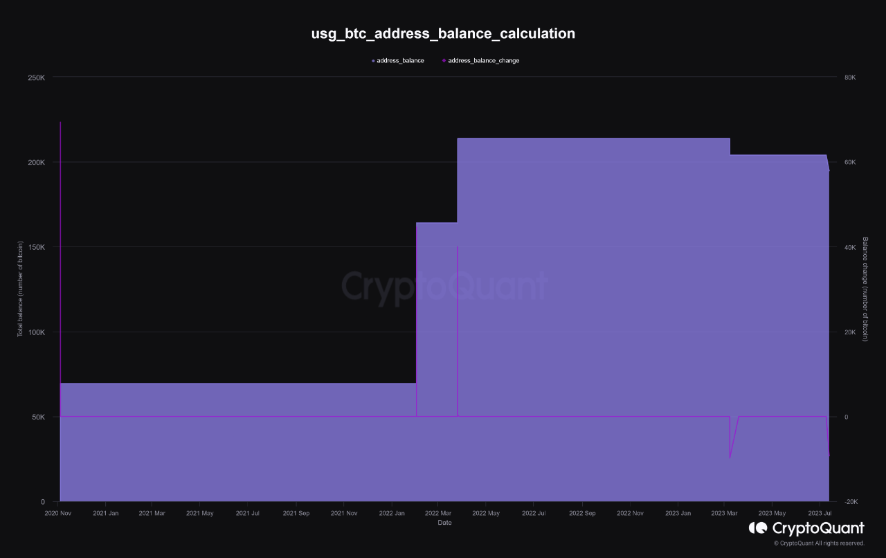This screenshot has width=886, height=558.
Task: Select the chart title usg_btc_address_balance_calculation
Action: [x=443, y=33]
